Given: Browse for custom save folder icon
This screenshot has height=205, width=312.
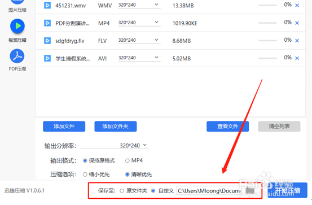Looking at the screenshot, I should pos(250,191).
